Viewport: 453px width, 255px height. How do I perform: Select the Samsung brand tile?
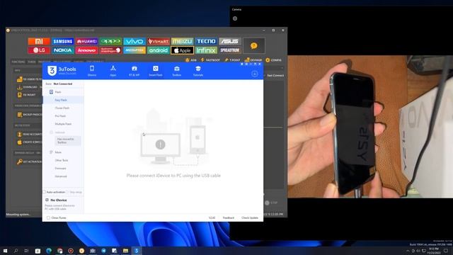(63, 41)
